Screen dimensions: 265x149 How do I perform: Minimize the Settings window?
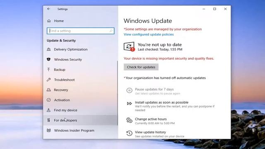coord(204,9)
